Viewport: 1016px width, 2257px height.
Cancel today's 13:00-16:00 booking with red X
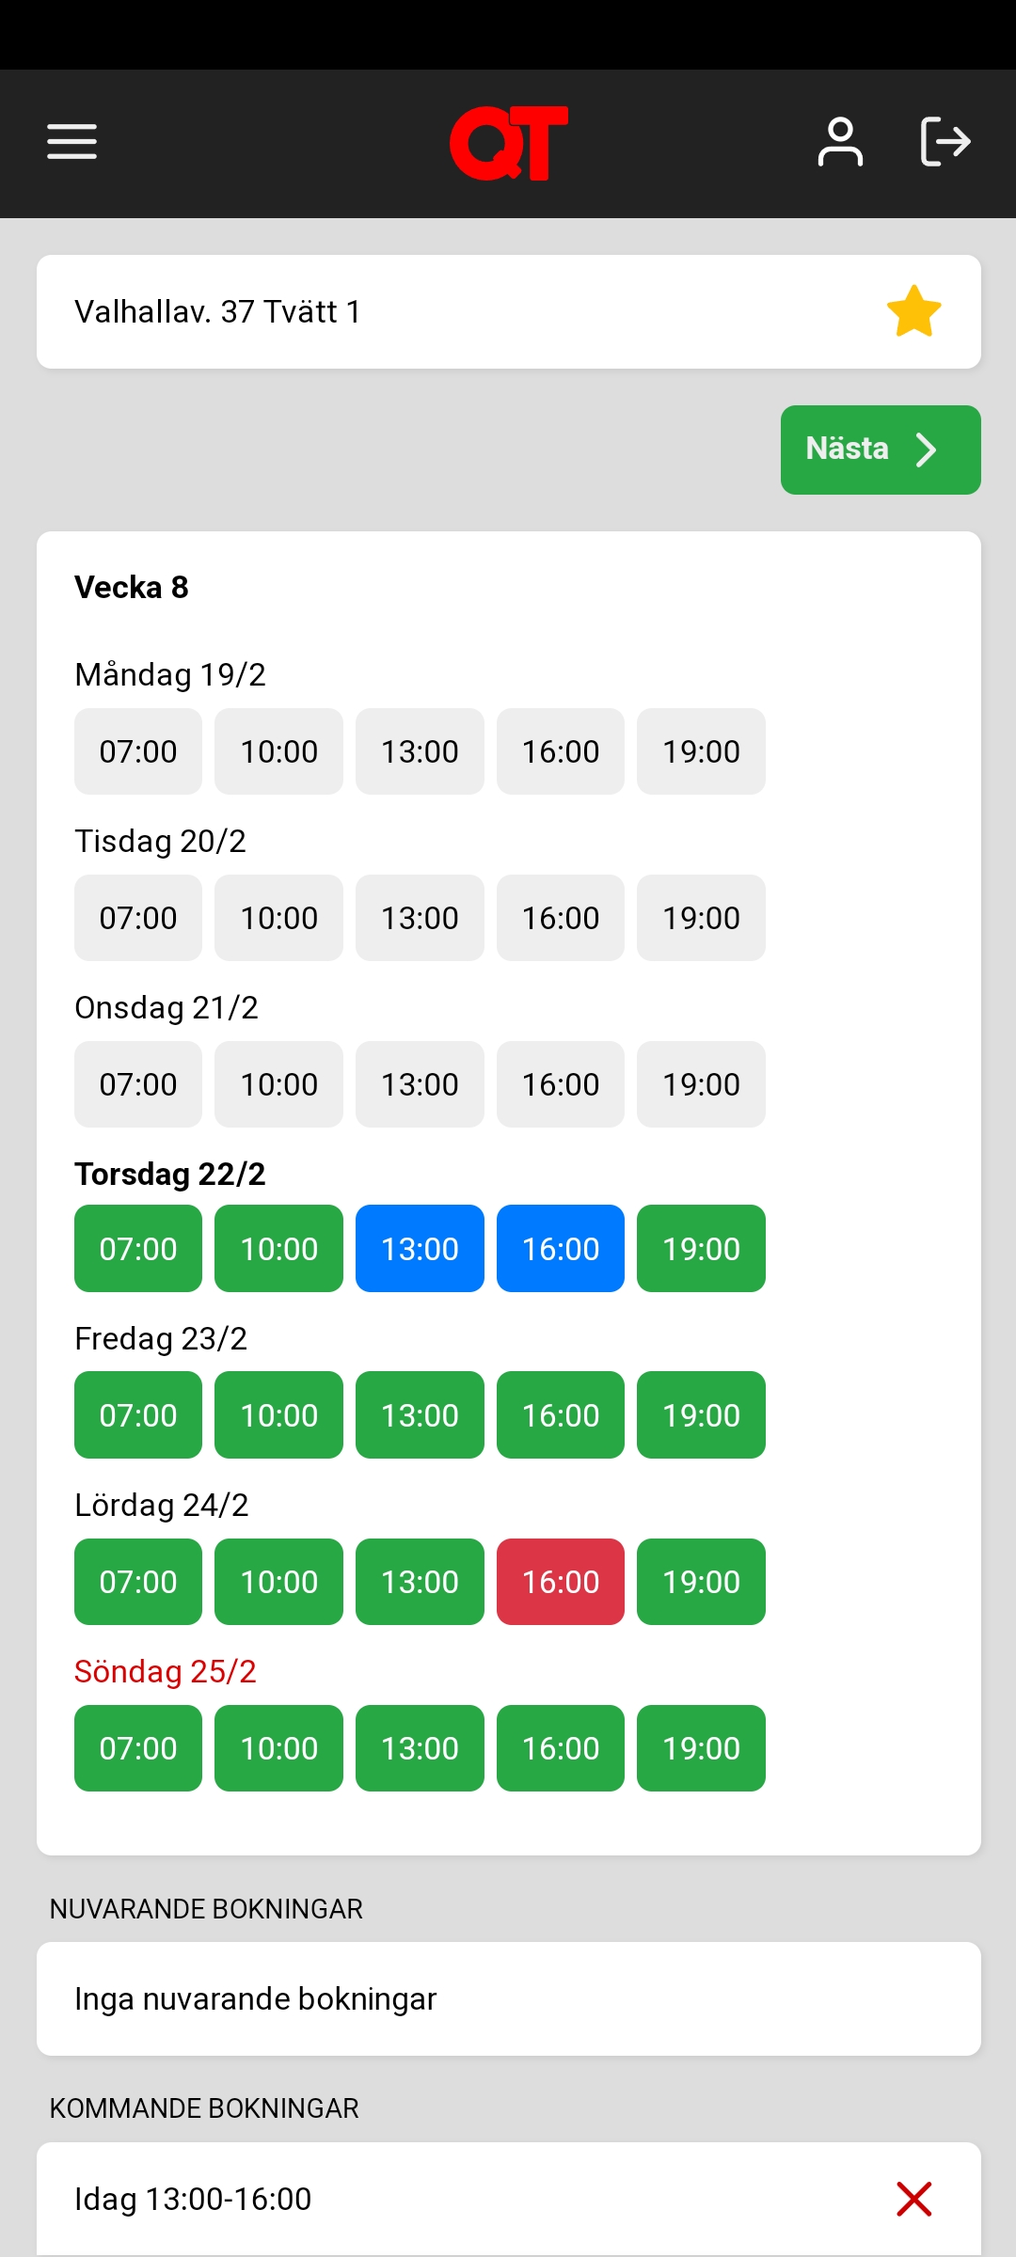coord(913,2199)
